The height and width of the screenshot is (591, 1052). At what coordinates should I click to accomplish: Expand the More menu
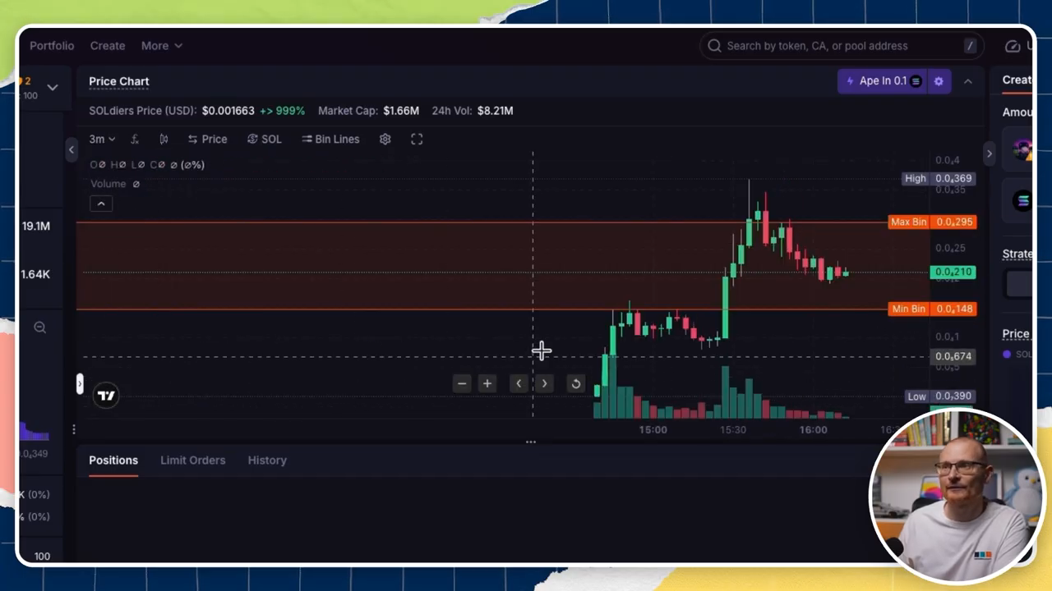[x=161, y=46]
